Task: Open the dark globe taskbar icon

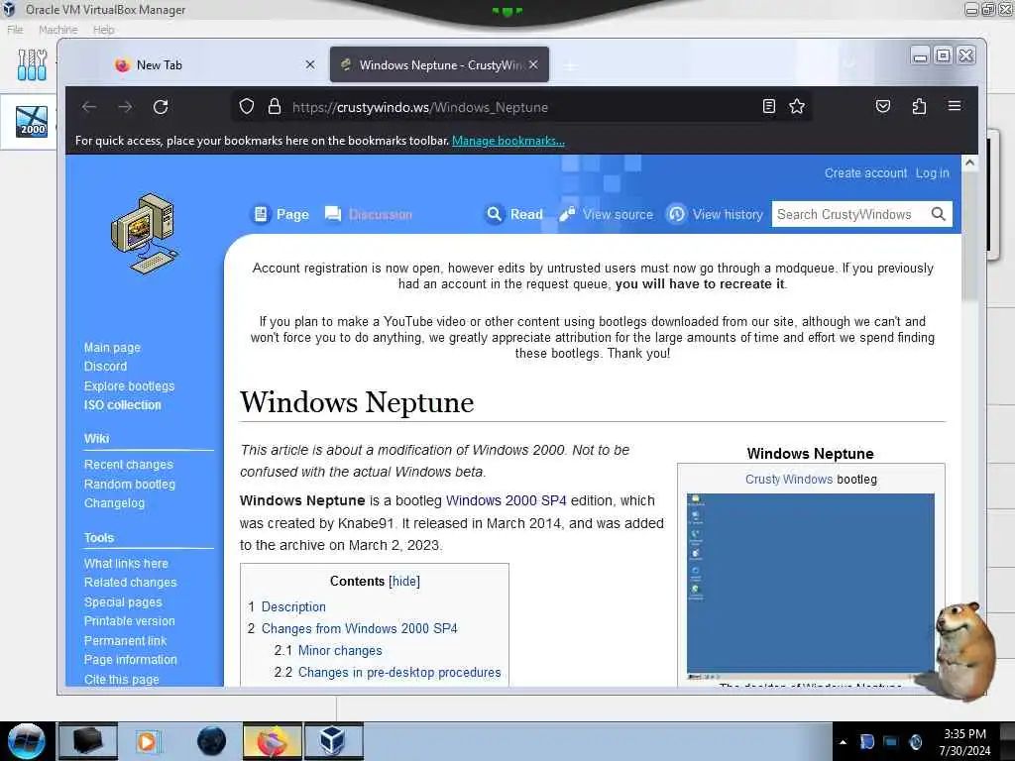Action: tap(212, 741)
